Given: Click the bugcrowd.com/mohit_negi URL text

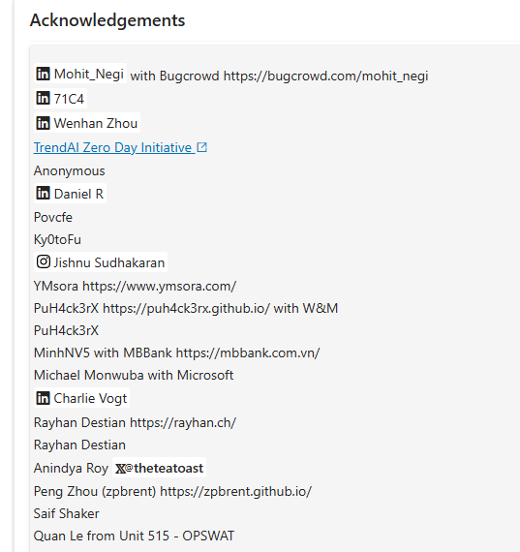Looking at the screenshot, I should pyautogui.click(x=326, y=76).
